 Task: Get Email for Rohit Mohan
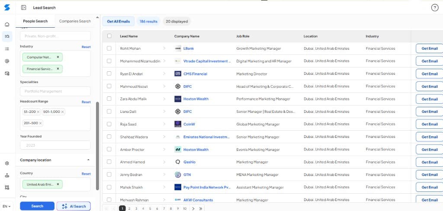430,48
